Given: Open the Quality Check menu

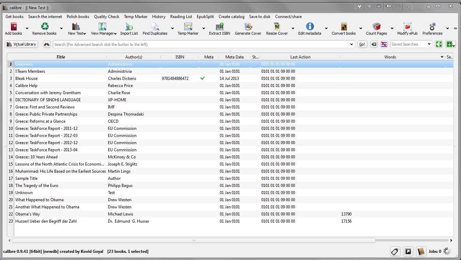Looking at the screenshot, I should (x=107, y=17).
